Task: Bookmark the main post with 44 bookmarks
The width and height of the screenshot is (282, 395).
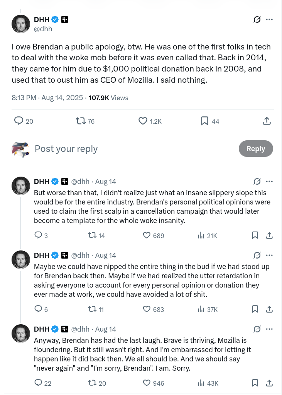Action: click(x=205, y=121)
